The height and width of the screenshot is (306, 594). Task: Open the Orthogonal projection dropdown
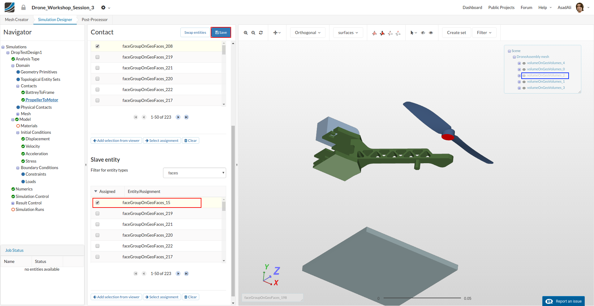308,33
